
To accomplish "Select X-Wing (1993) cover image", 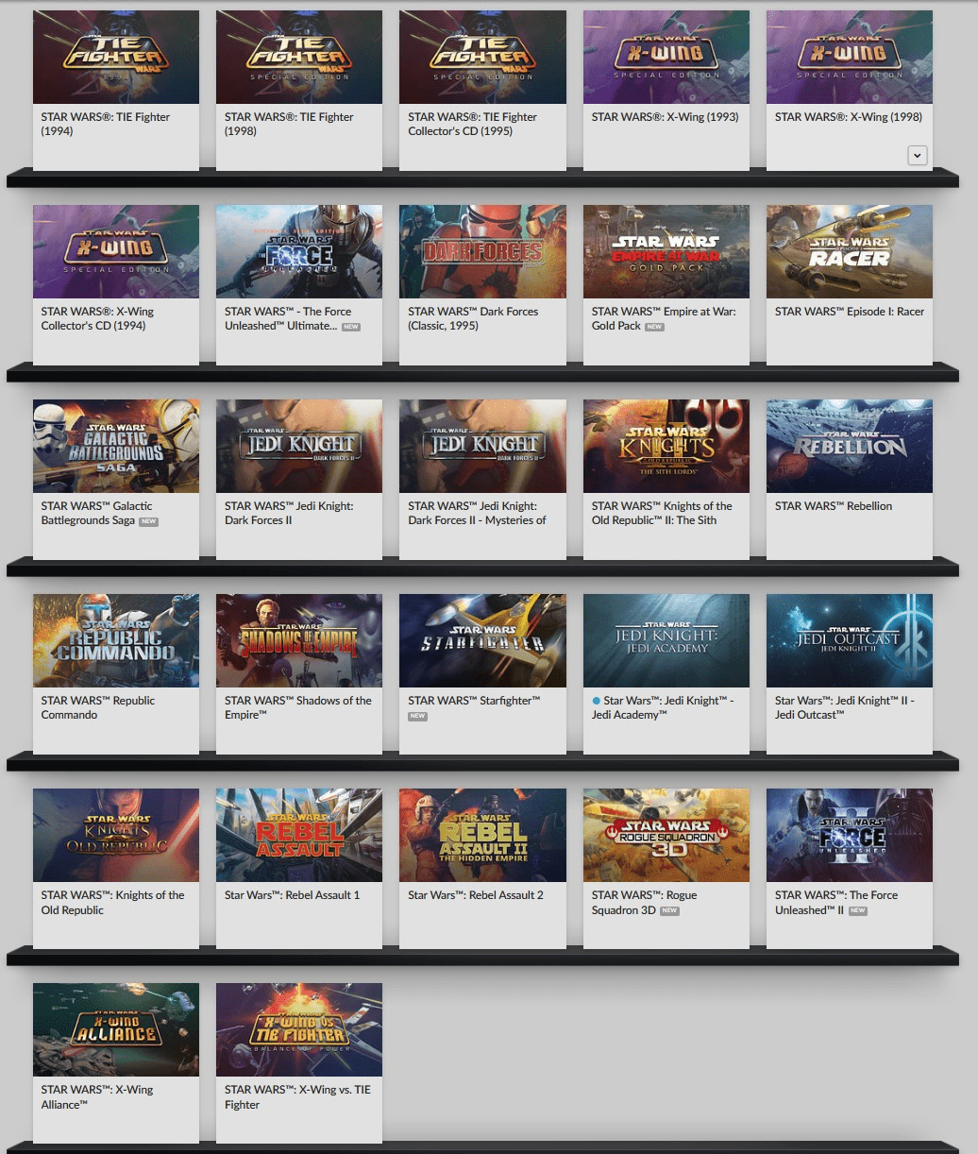I will click(666, 57).
